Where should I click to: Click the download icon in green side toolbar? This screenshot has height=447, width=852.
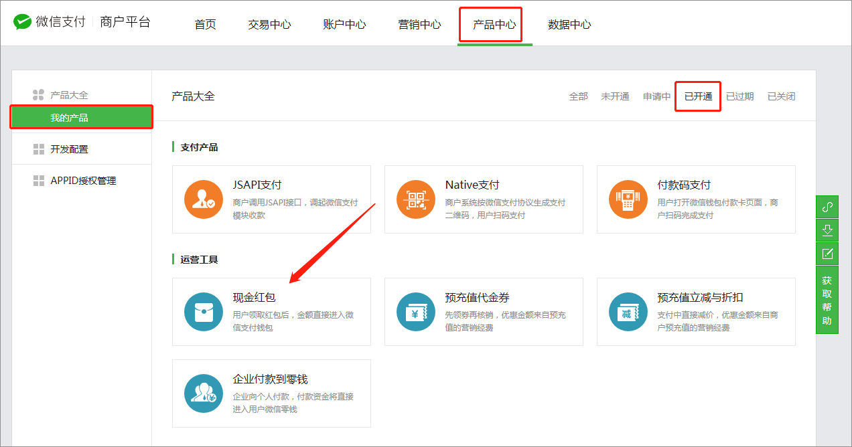point(827,230)
